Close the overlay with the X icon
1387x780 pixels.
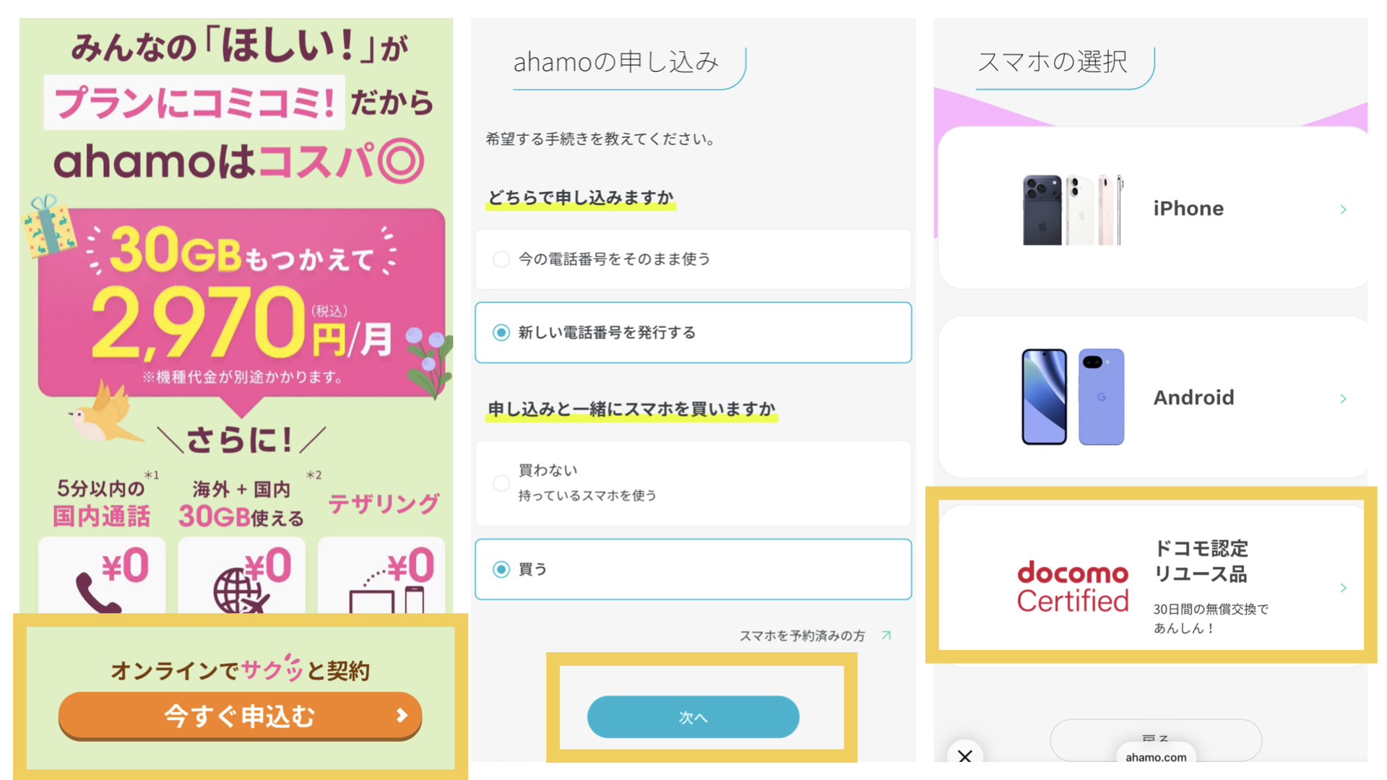965,755
